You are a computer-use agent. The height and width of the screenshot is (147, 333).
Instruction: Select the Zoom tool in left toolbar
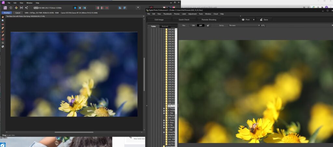3,20
